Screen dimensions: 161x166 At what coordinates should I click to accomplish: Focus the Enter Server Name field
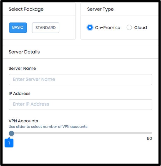[x=80, y=79]
